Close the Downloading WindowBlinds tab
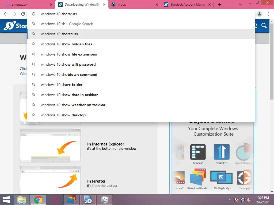The image size is (274, 205). (104, 5)
